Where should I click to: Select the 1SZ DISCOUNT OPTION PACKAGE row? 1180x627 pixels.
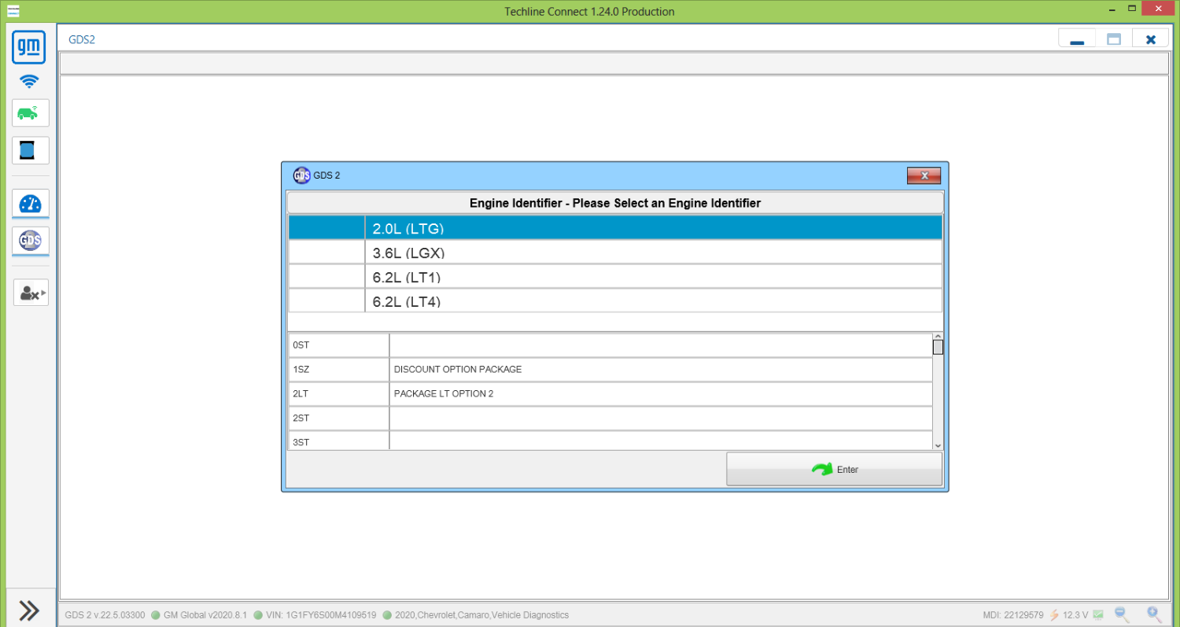tap(610, 370)
